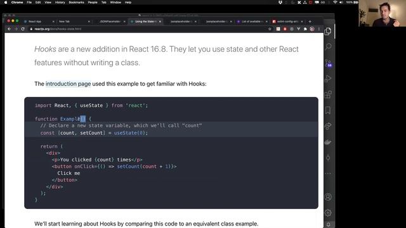This screenshot has height=228, width=406.
Task: Open the Chrome application menu
Action: pos(17,3)
